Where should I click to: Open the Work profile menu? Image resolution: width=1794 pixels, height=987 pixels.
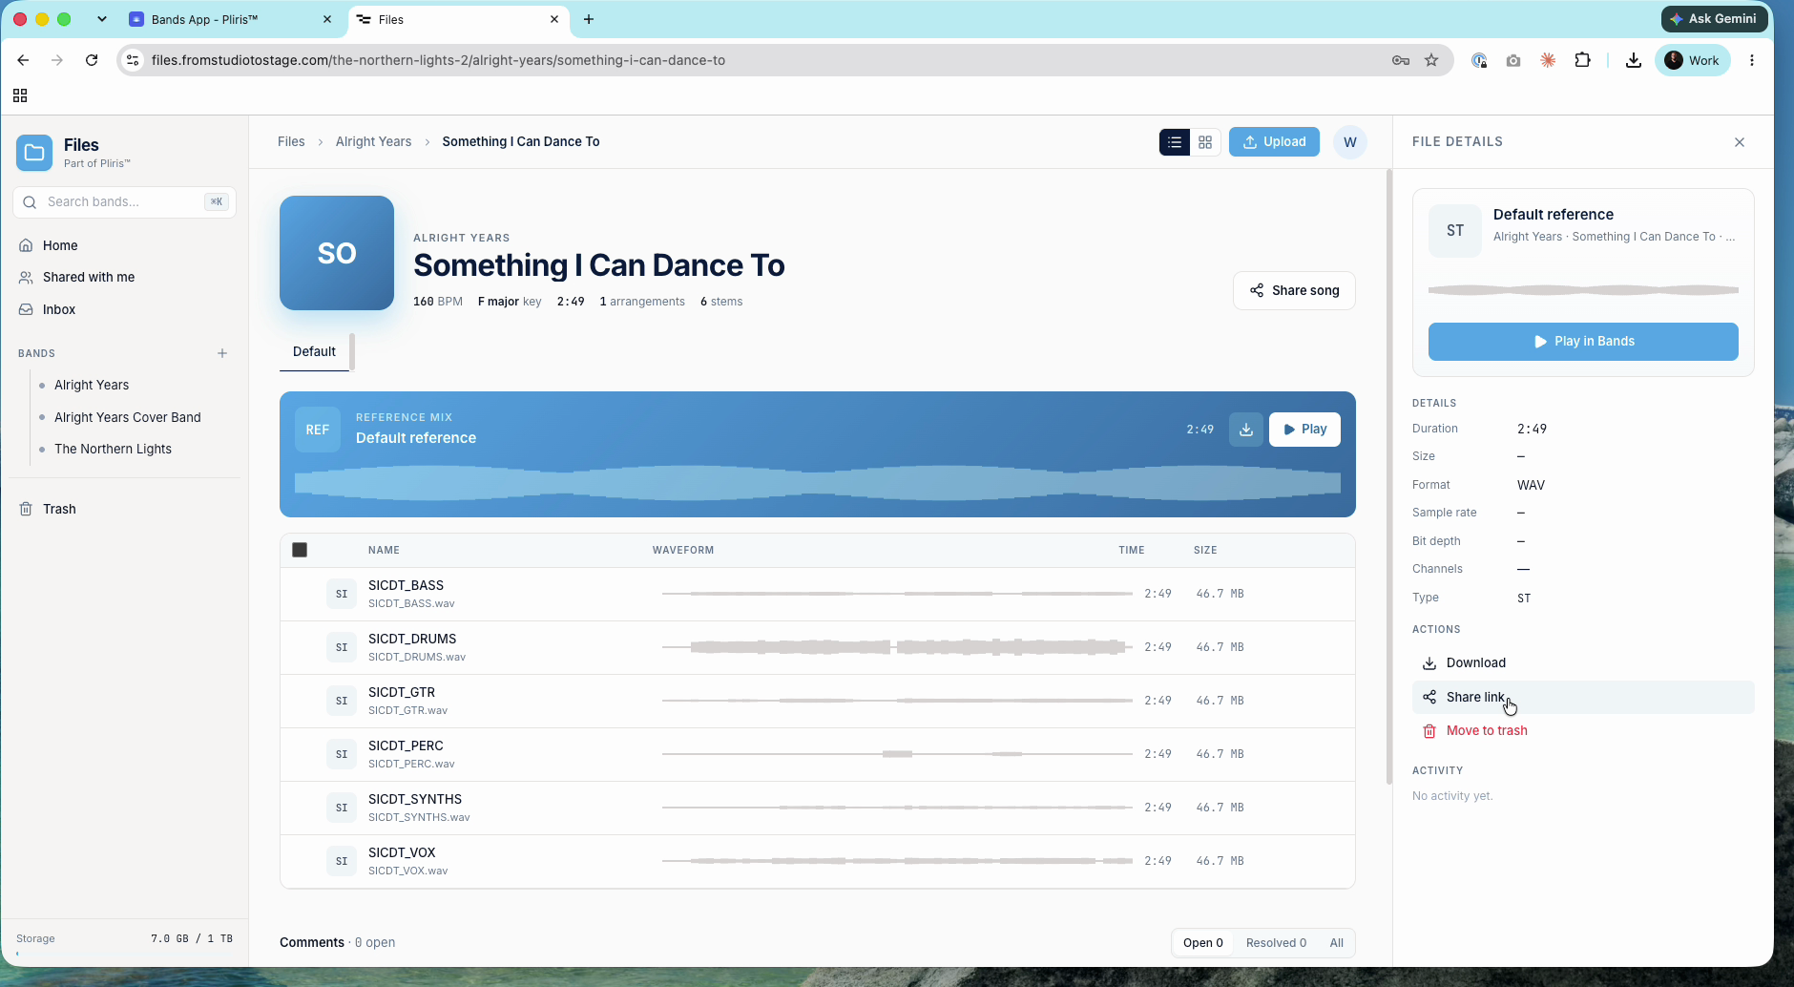coord(1692,60)
